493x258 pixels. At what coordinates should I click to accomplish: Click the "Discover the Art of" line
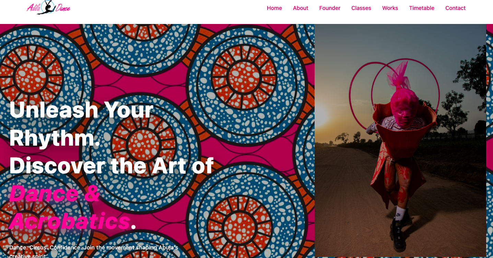(111, 165)
